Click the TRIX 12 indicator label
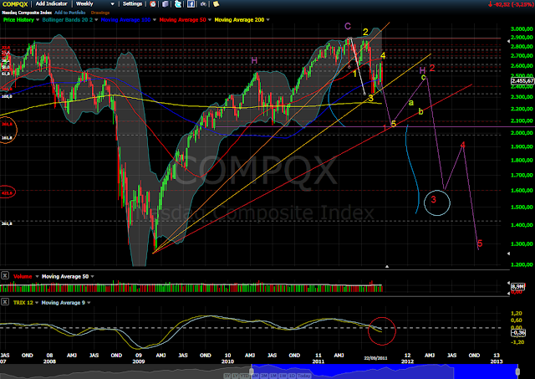The height and width of the screenshot is (379, 535). [23, 303]
